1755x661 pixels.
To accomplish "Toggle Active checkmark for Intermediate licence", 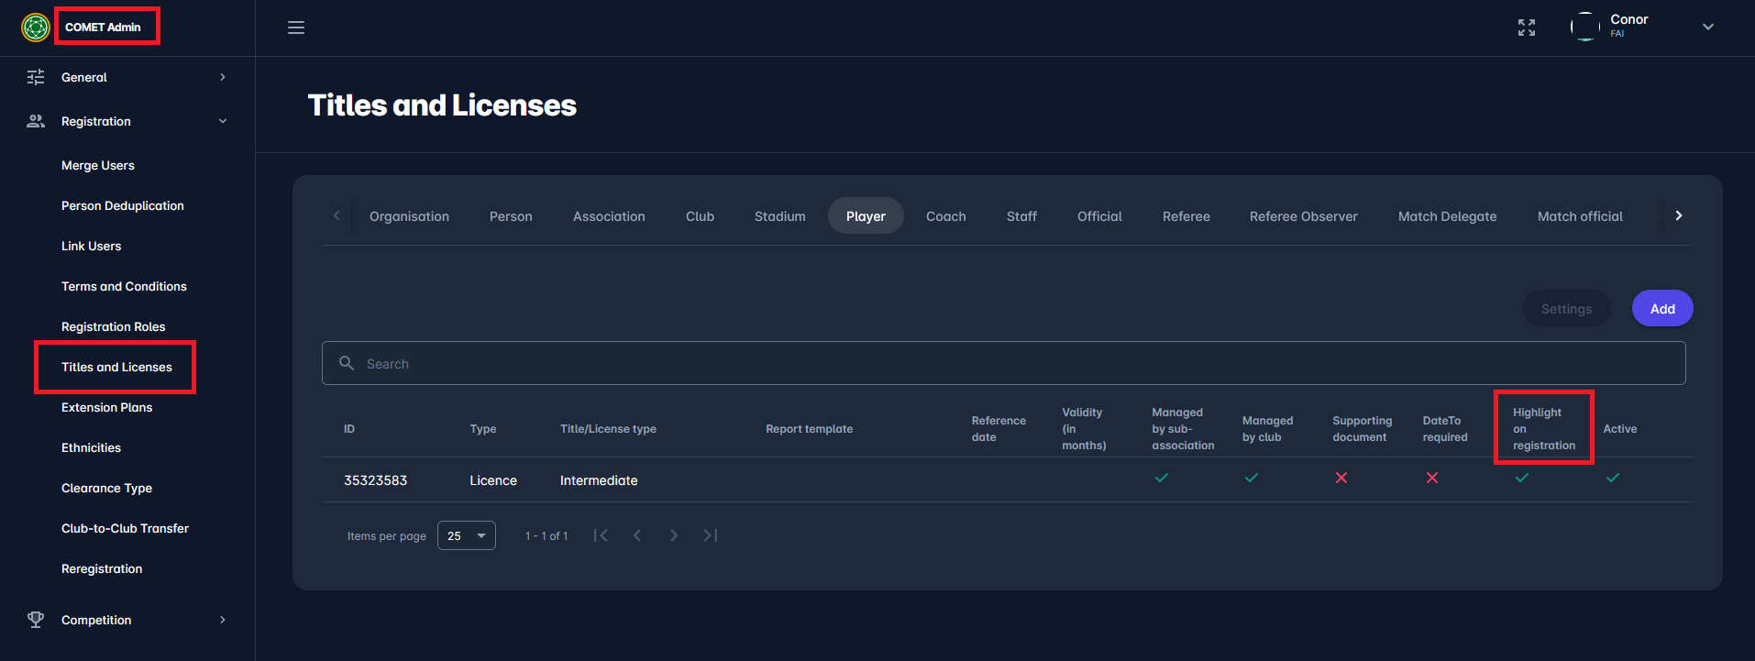I will coord(1612,478).
